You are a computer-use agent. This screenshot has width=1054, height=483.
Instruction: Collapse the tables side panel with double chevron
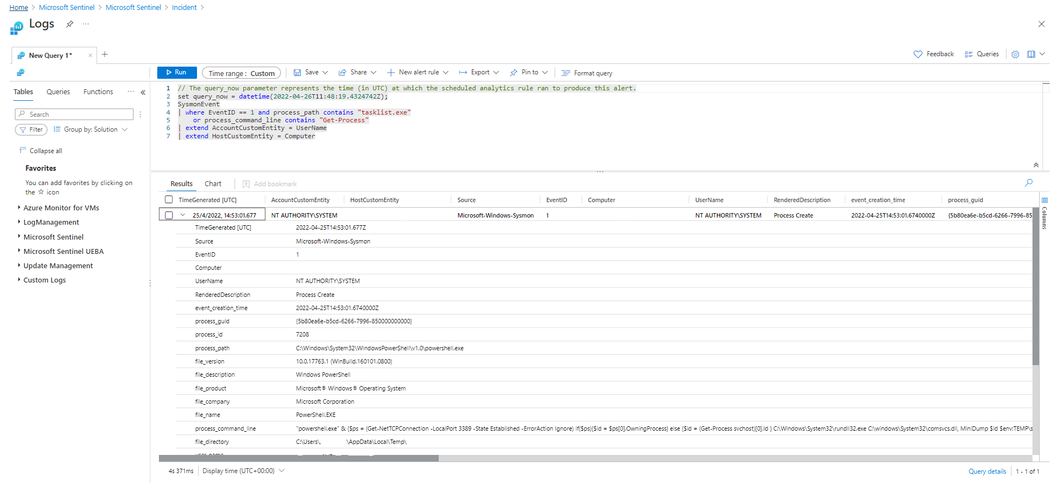pos(143,93)
